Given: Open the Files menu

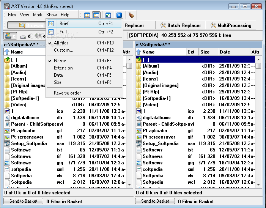Looking at the screenshot, I should [12, 15].
